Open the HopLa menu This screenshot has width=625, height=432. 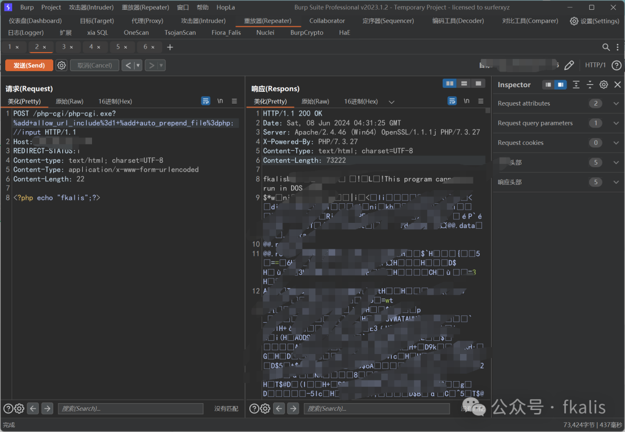(x=226, y=7)
